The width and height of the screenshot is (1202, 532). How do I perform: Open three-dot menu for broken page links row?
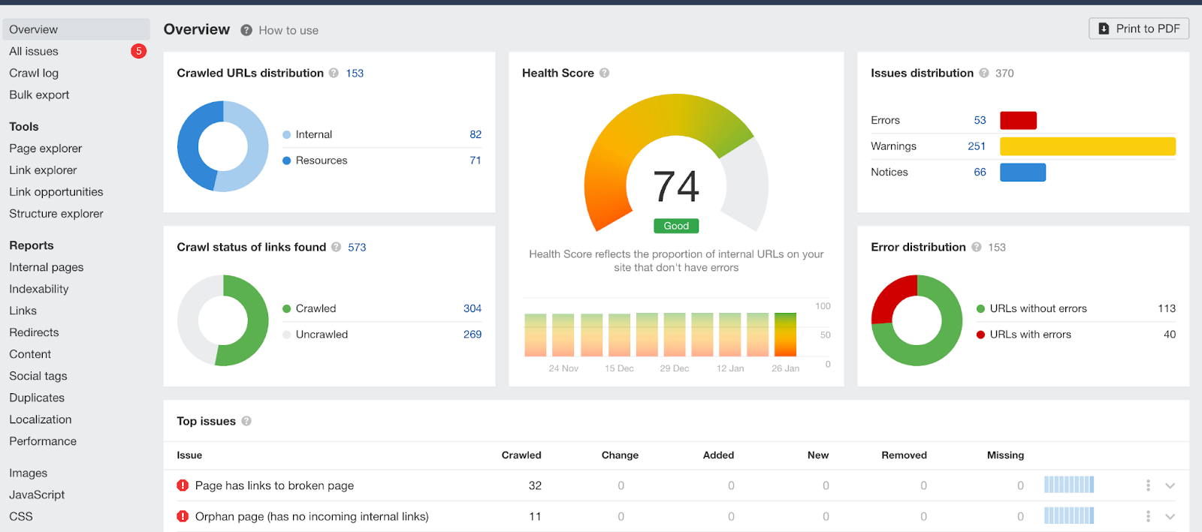point(1148,485)
